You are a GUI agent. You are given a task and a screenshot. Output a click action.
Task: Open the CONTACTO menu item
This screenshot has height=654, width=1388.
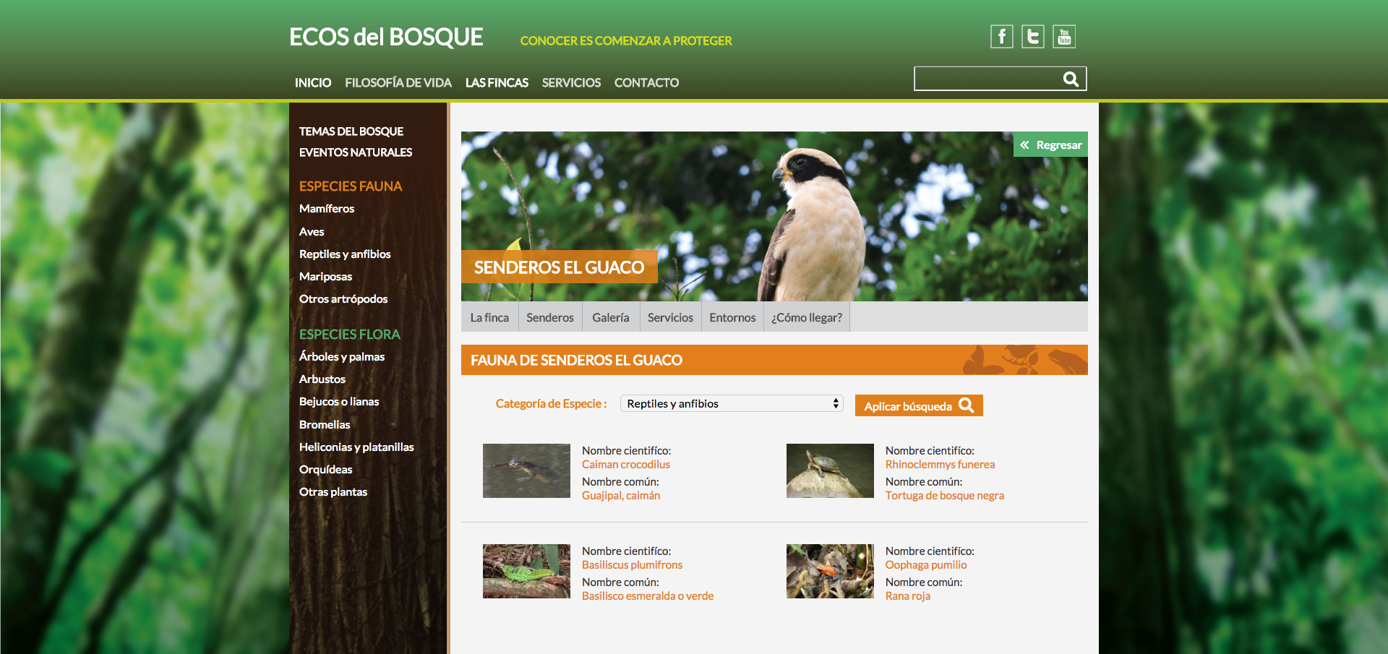[646, 83]
